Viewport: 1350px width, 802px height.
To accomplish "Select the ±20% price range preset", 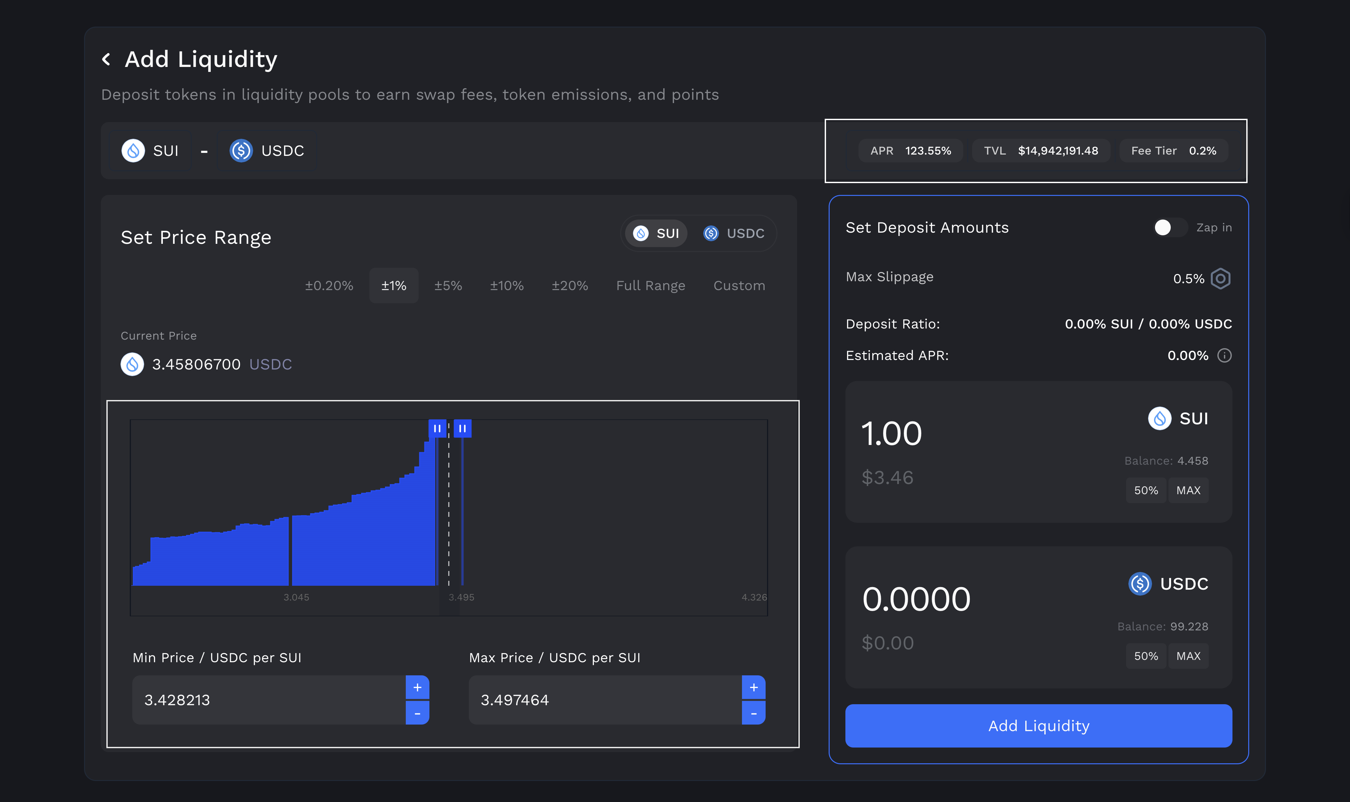I will tap(570, 285).
